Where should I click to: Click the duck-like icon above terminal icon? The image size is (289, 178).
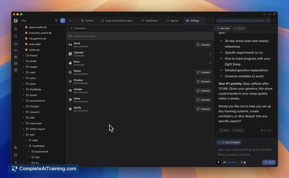tap(16, 148)
